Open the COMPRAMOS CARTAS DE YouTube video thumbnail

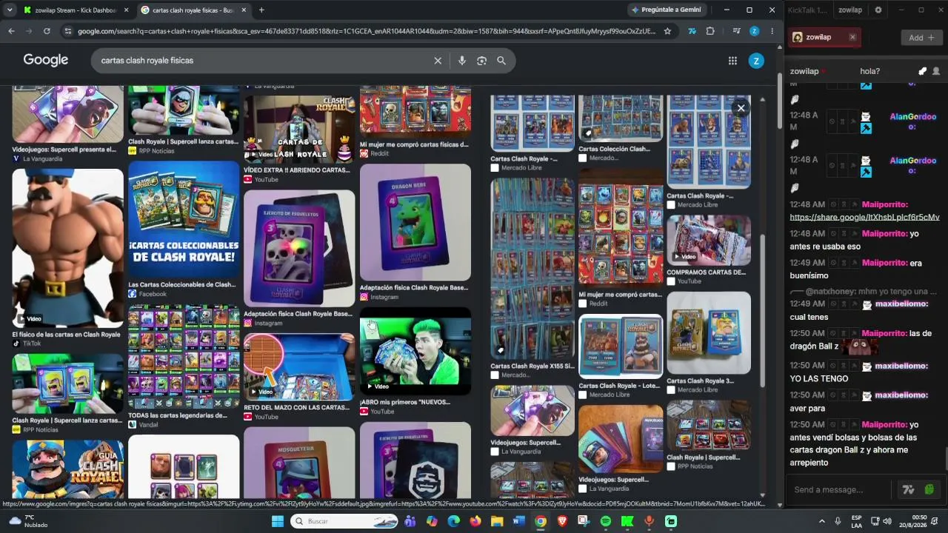pyautogui.click(x=709, y=241)
